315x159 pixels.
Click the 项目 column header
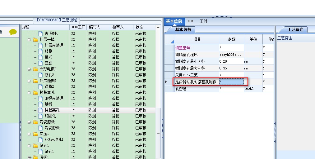pos(197,39)
